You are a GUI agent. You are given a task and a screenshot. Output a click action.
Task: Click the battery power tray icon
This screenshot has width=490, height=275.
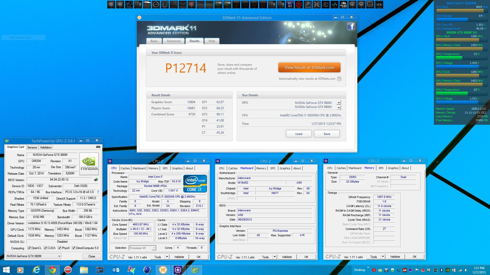[x=454, y=270]
